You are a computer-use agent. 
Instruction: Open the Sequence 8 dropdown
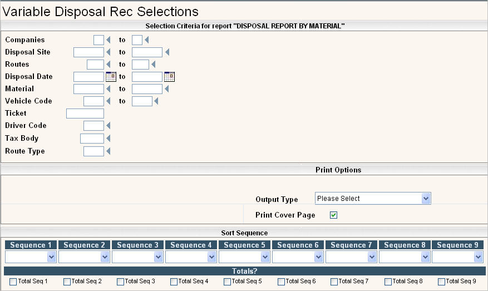pos(405,257)
